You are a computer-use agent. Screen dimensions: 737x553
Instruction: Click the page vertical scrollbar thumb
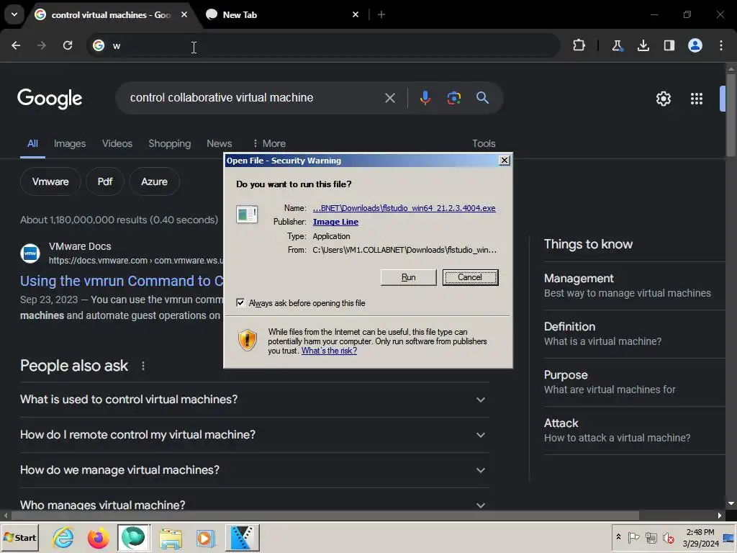point(731,115)
